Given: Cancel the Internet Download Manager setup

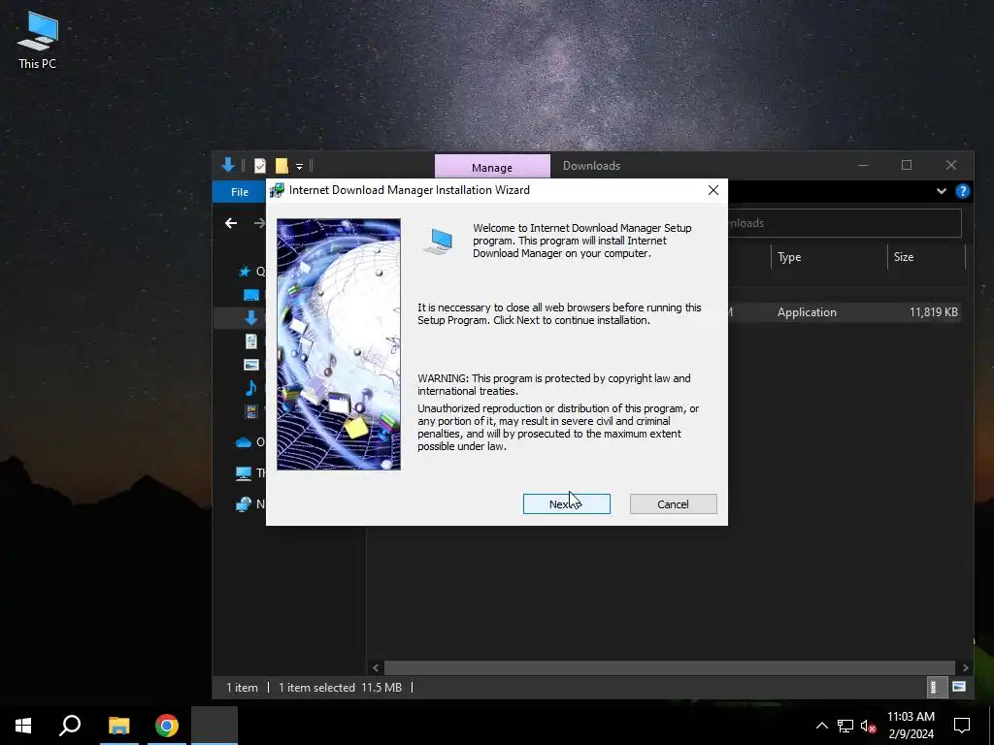Looking at the screenshot, I should click(674, 504).
